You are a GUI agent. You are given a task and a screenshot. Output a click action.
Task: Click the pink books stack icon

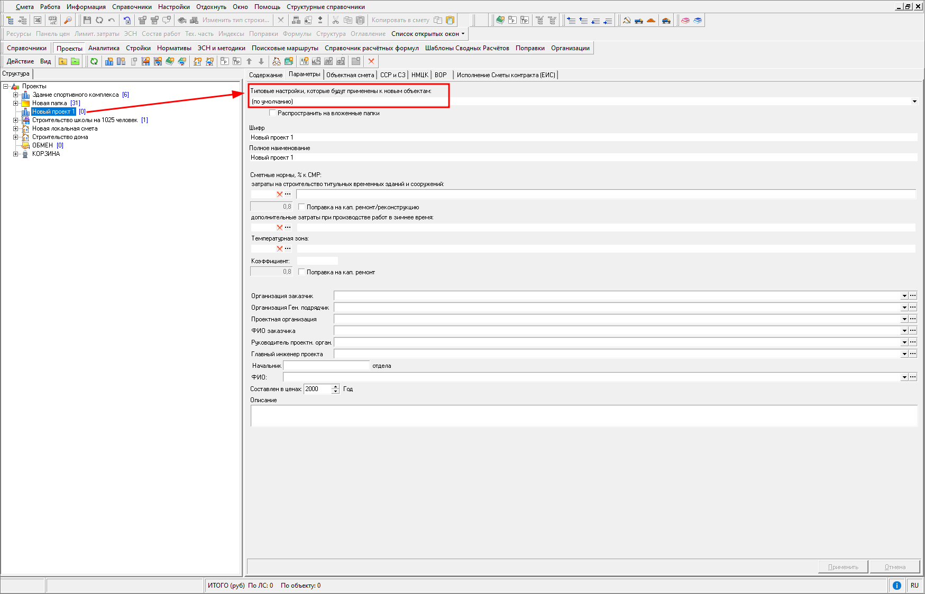coord(685,20)
